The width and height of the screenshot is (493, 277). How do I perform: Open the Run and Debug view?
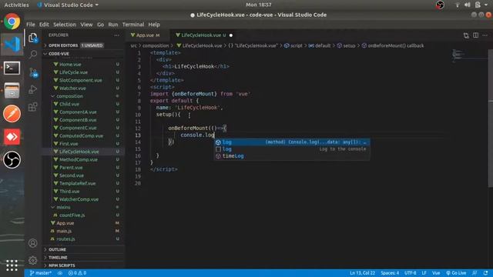point(32,89)
